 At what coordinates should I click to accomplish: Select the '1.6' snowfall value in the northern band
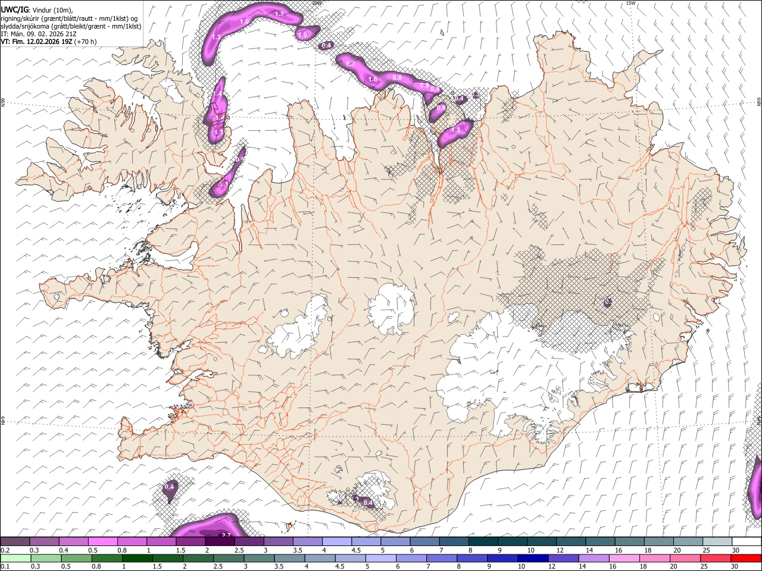[373, 79]
